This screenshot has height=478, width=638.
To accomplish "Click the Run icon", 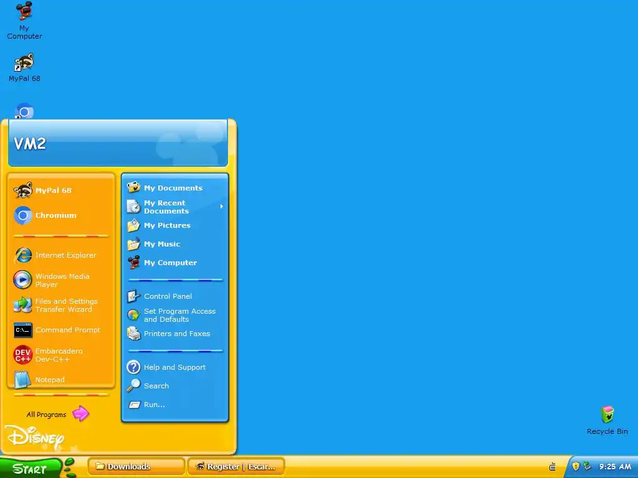I will coord(134,405).
